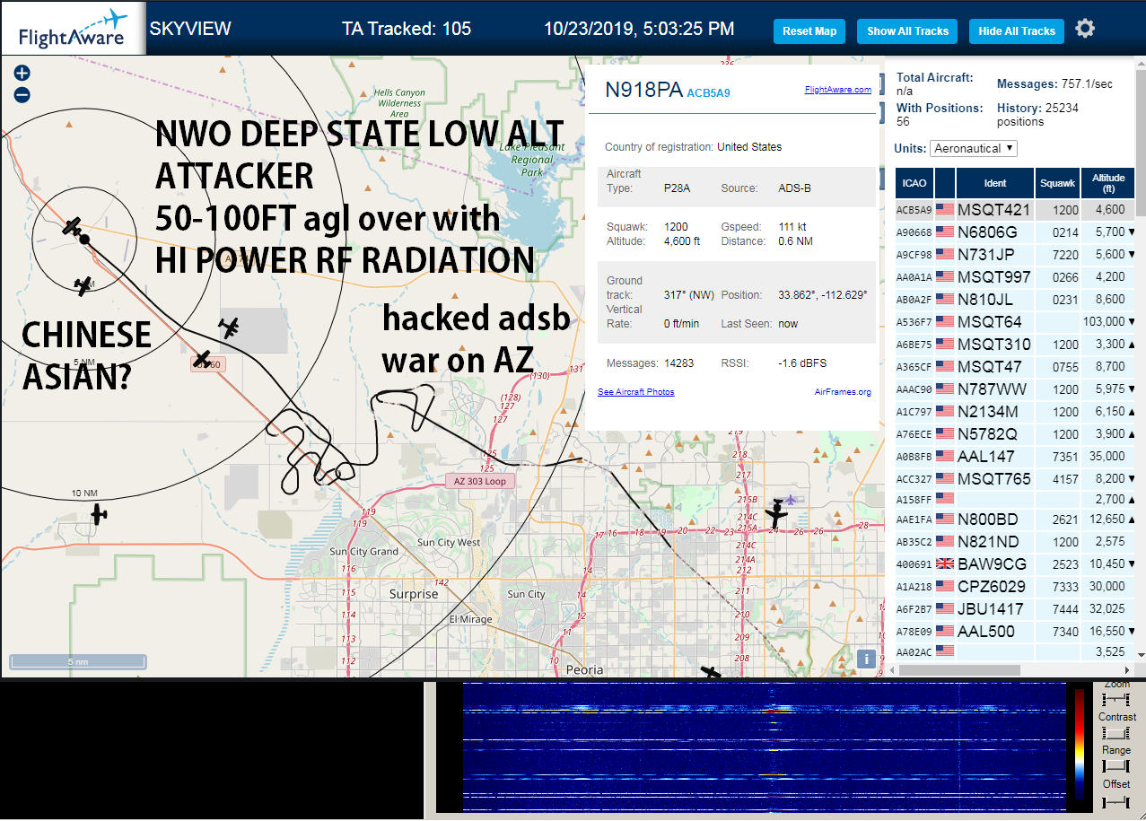Sort table by Altitude (ft) column header
The height and width of the screenshot is (821, 1146).
pyautogui.click(x=1108, y=183)
